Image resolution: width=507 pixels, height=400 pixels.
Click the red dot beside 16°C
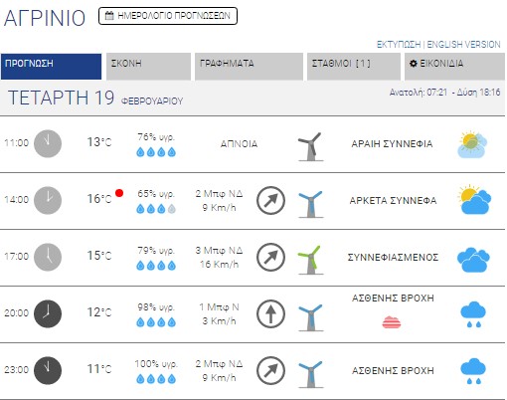119,193
